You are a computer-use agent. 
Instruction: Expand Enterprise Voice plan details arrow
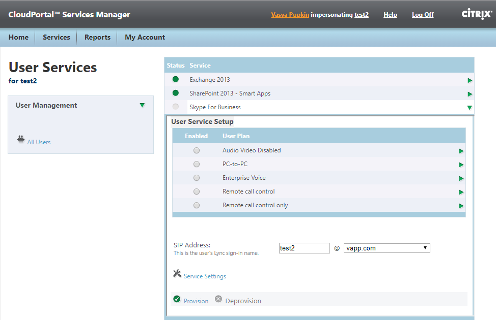(x=461, y=179)
